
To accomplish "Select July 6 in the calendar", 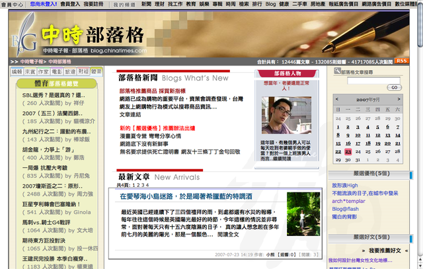I will tap(387, 126).
